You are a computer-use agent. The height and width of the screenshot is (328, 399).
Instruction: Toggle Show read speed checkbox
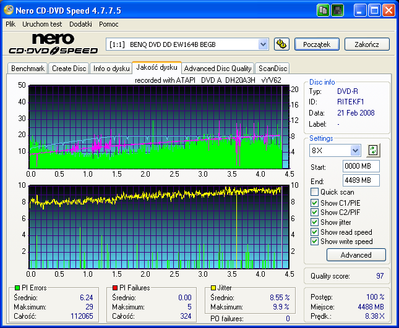point(314,232)
